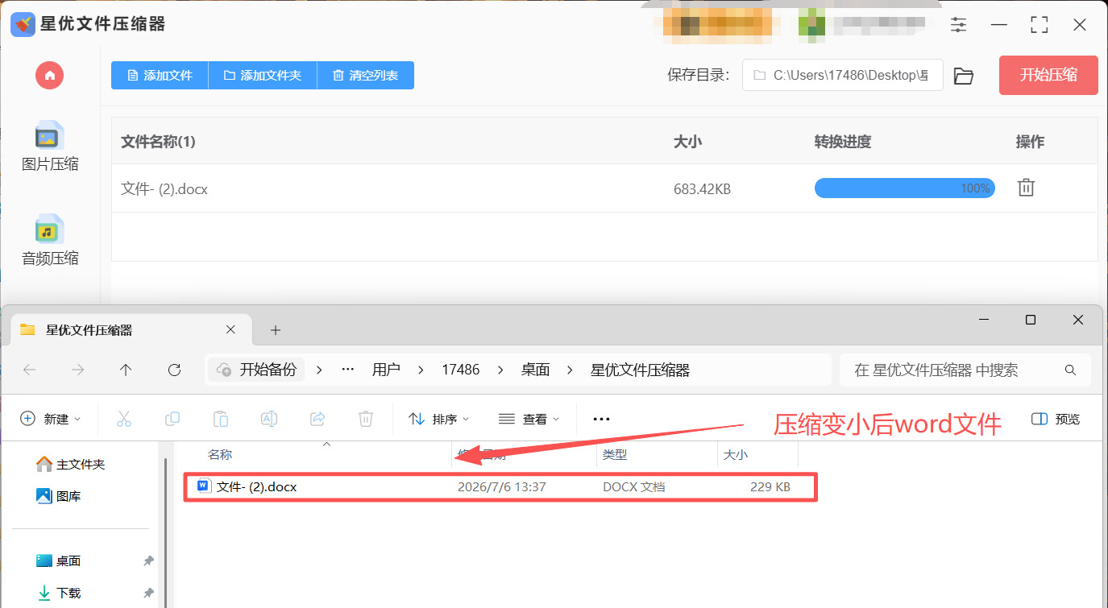Expand the 排序 dropdown
This screenshot has width=1108, height=608.
(439, 419)
